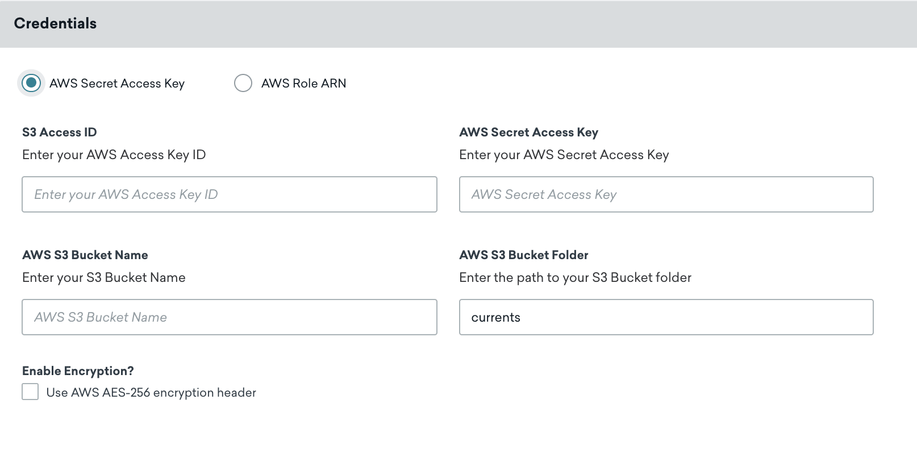Click the 'S3 Access ID' bold field label
The image size is (917, 466).
click(60, 132)
